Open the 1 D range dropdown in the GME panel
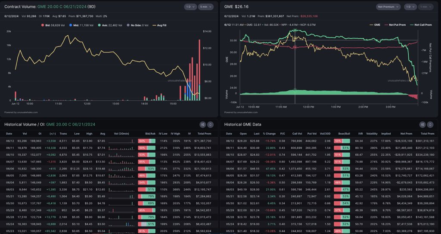The image size is (441, 234). tap(410, 7)
